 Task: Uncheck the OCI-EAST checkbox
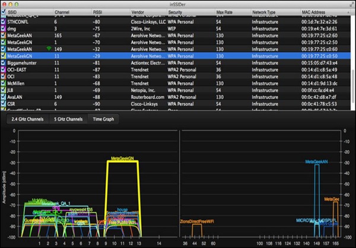[4, 68]
